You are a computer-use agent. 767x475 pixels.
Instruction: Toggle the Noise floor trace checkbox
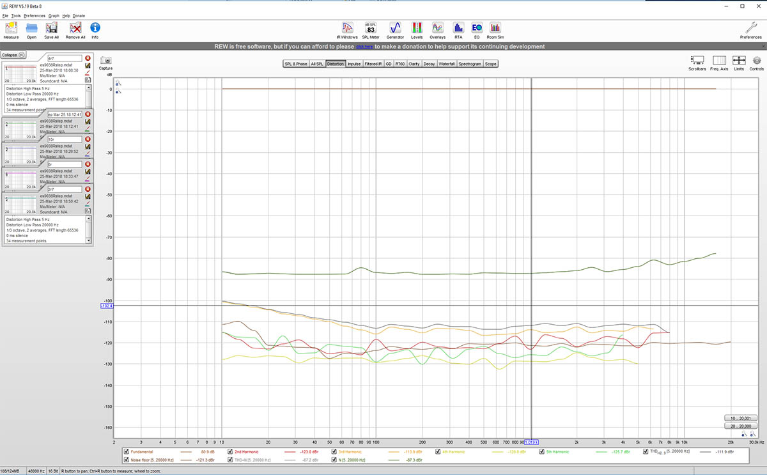pyautogui.click(x=125, y=460)
